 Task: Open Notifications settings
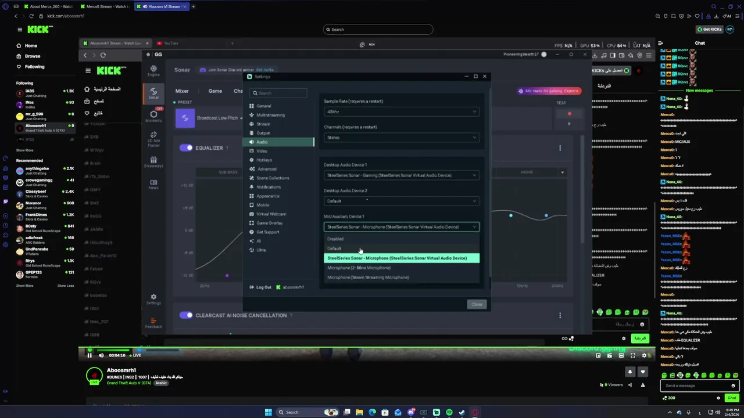(x=269, y=187)
